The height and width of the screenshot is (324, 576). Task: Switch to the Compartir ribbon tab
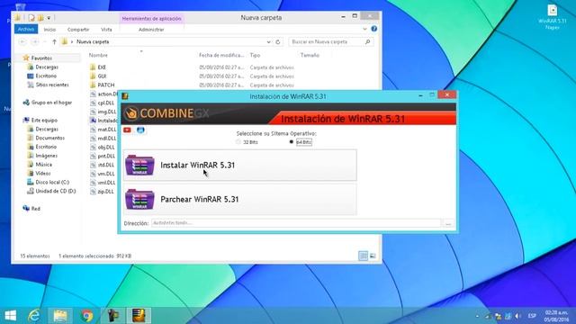[x=78, y=30]
